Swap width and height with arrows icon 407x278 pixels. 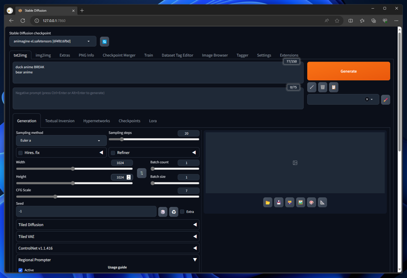[141, 173]
